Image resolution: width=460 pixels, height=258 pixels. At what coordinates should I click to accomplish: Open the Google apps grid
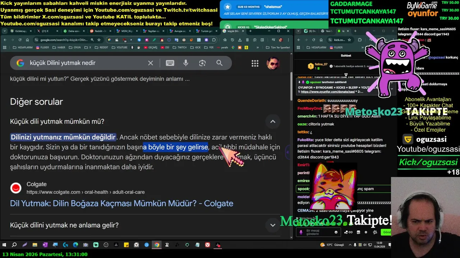tap(255, 63)
